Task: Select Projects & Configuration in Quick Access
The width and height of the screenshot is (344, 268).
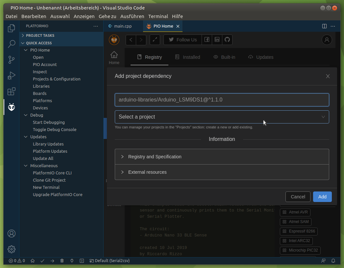Action: [57, 79]
